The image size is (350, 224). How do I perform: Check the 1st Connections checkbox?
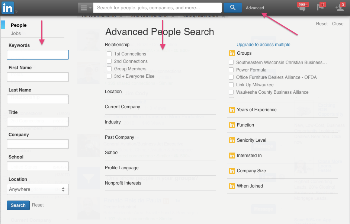109,54
